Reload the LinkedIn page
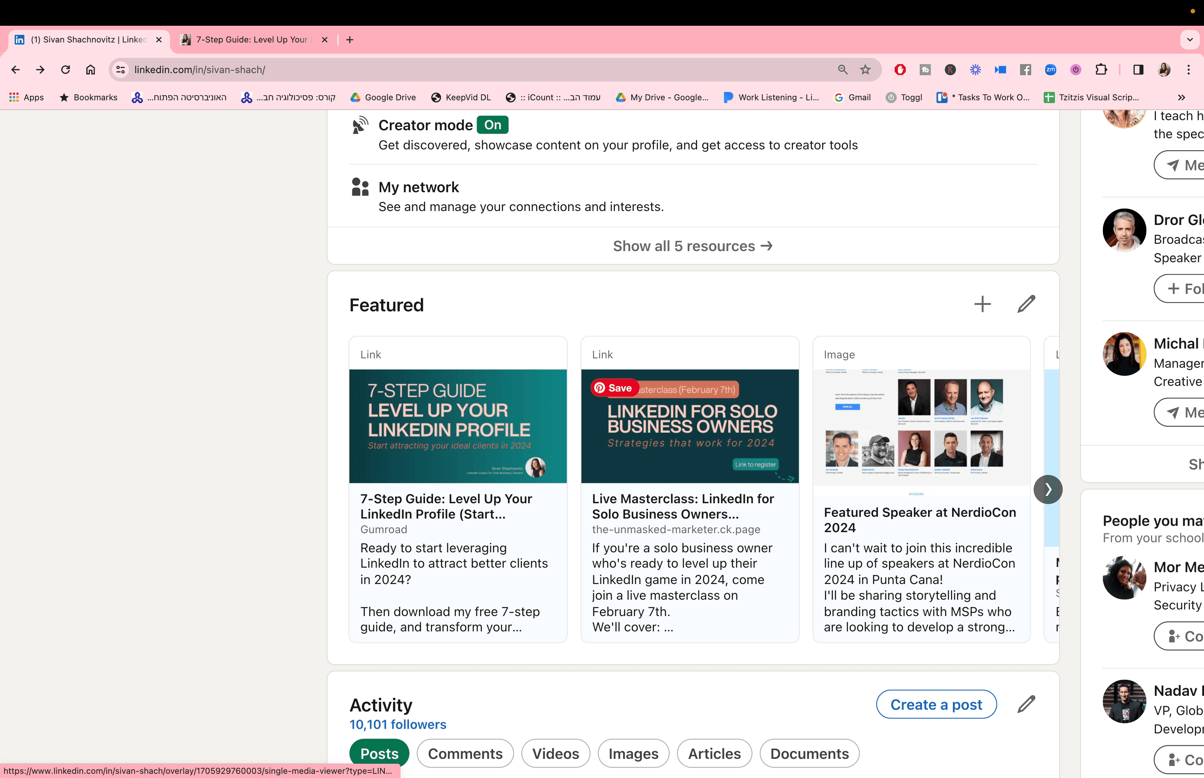 [x=66, y=70]
